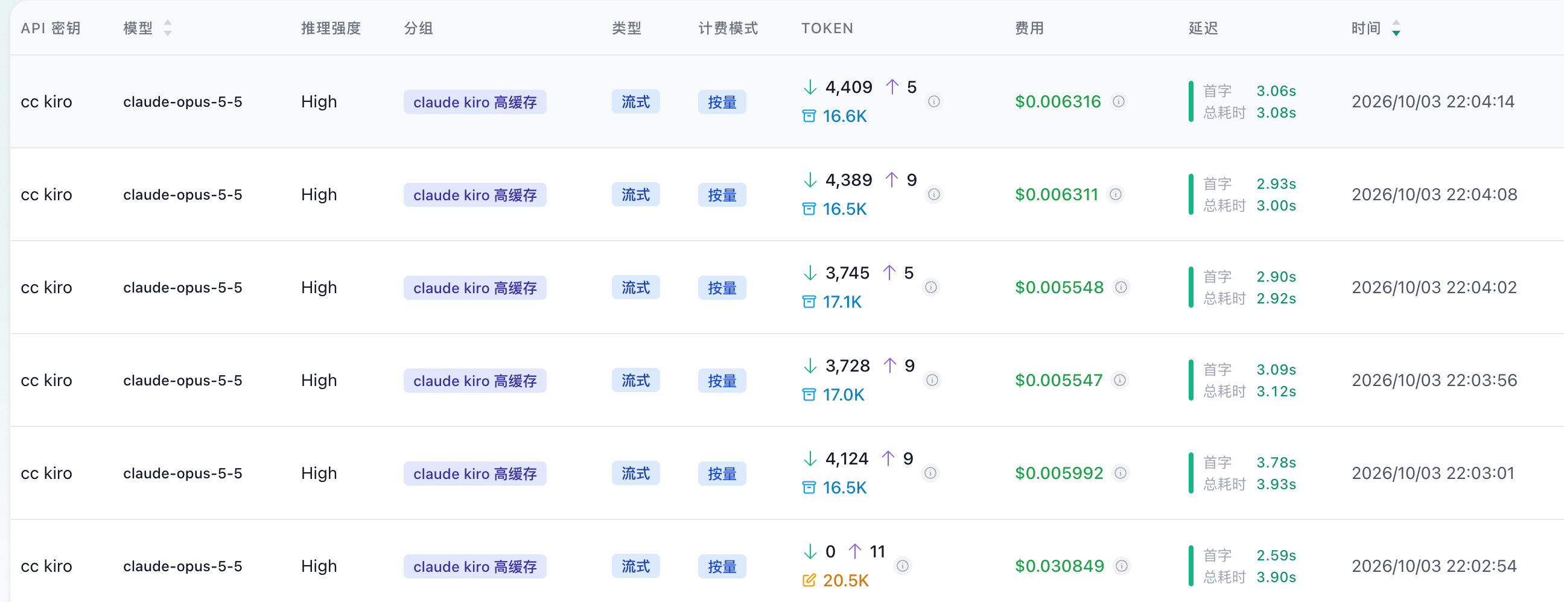Open token info icon for the 22:02:54 row
Image resolution: width=1564 pixels, height=602 pixels.
tap(903, 566)
